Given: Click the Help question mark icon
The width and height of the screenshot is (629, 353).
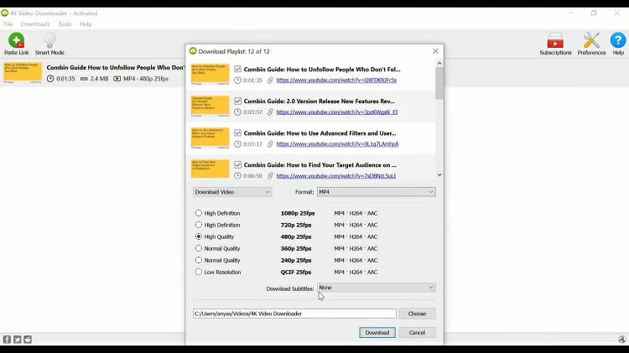Looking at the screenshot, I should pos(618,40).
